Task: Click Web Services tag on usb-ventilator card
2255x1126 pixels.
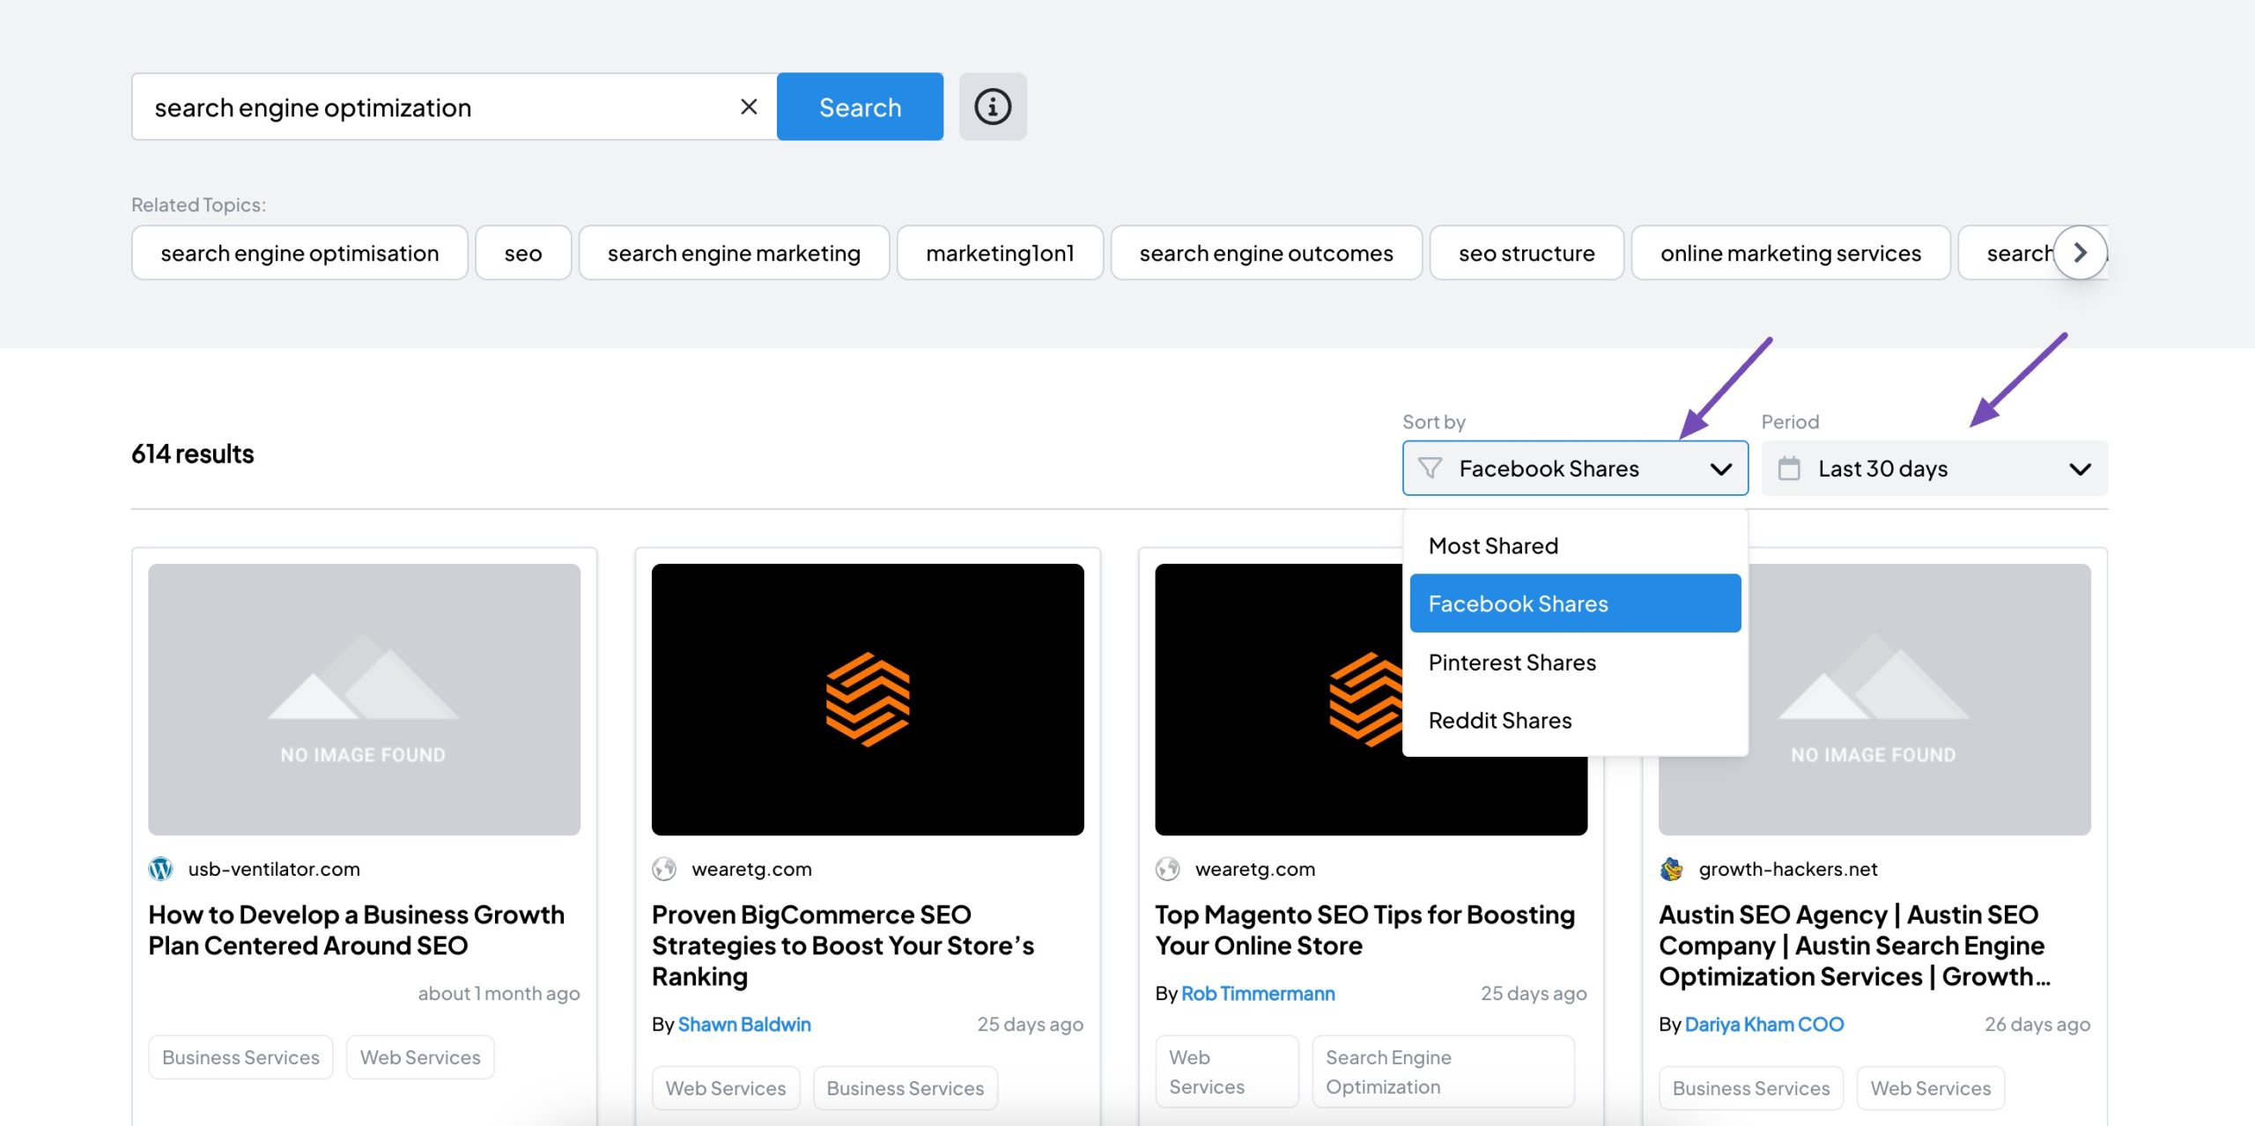Action: click(x=420, y=1057)
